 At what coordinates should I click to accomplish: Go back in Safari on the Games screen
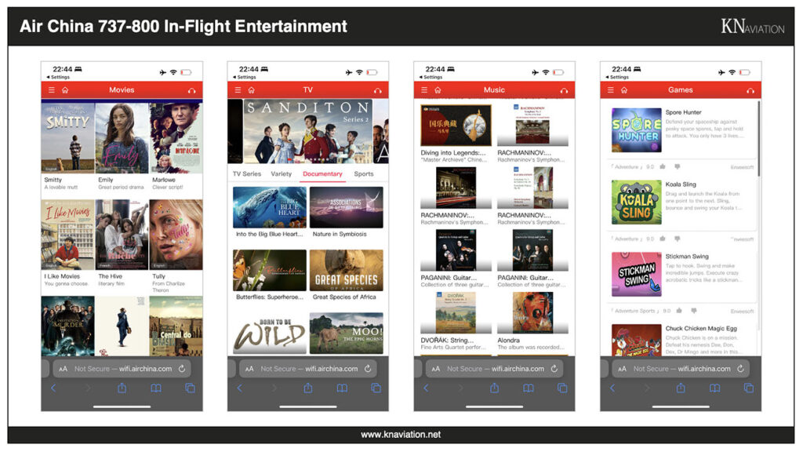[x=612, y=388]
